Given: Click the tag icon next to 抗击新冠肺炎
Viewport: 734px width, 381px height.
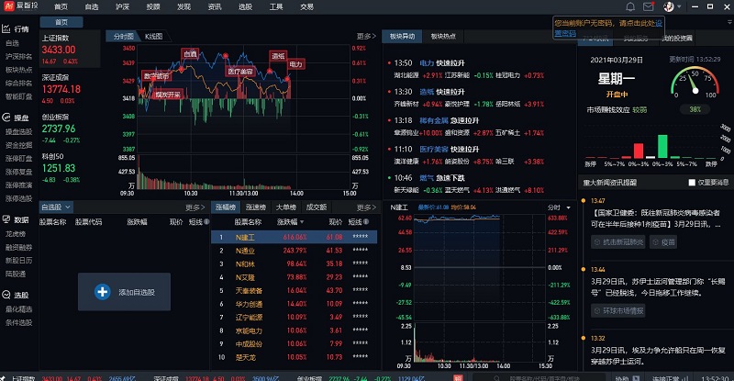Looking at the screenshot, I should 597,242.
